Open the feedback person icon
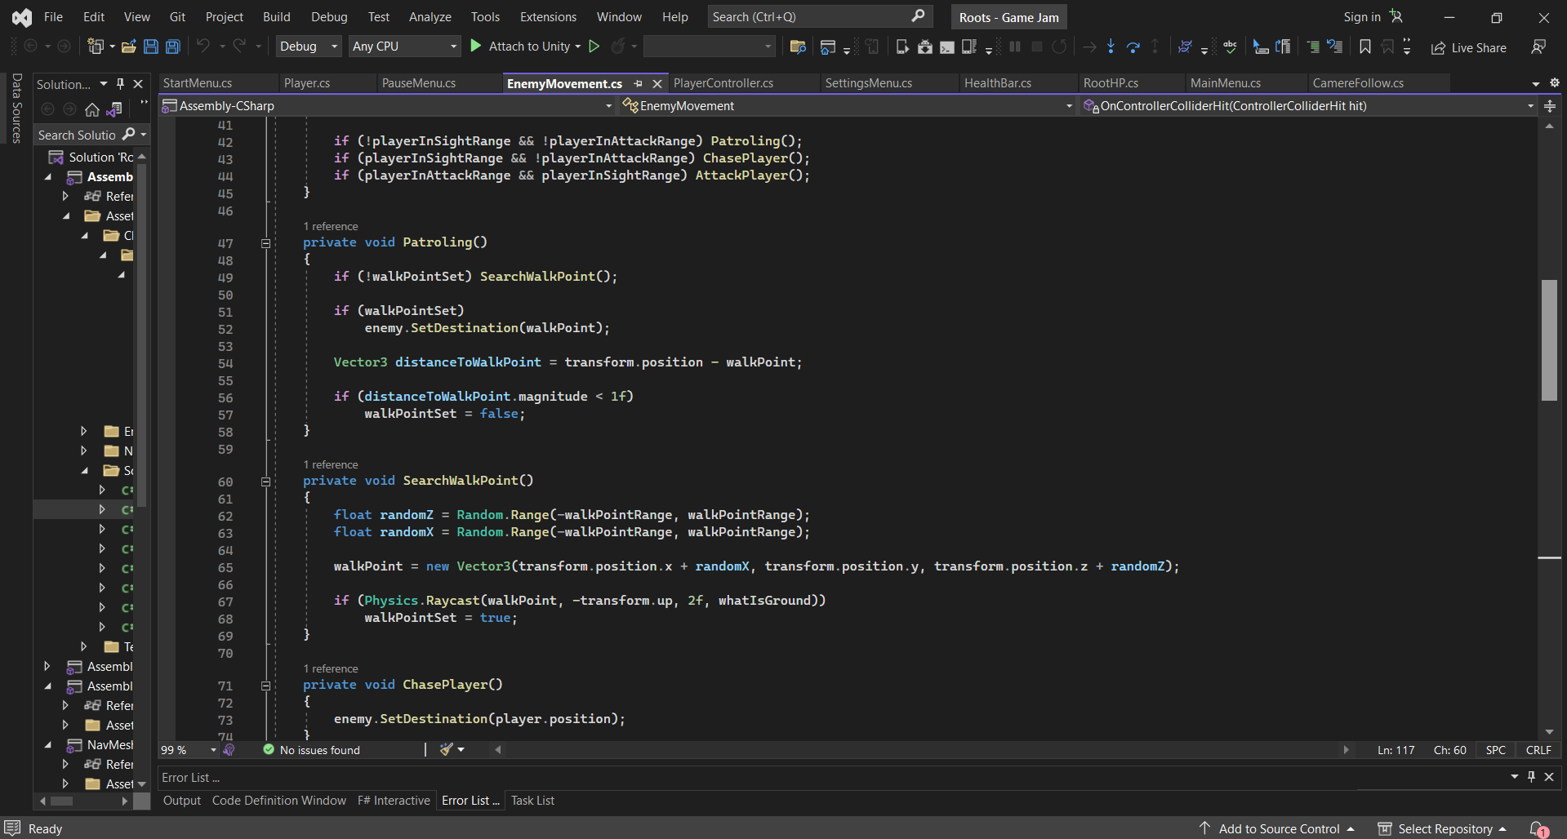The width and height of the screenshot is (1567, 839). [1538, 47]
